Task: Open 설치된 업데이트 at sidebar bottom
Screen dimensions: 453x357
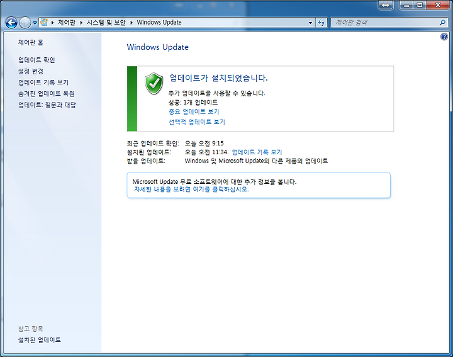Action: 39,340
